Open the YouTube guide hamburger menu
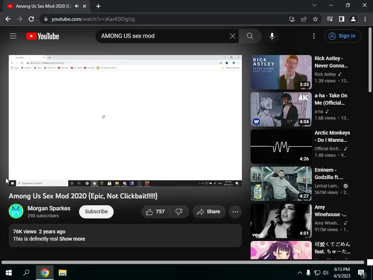 pyautogui.click(x=13, y=36)
